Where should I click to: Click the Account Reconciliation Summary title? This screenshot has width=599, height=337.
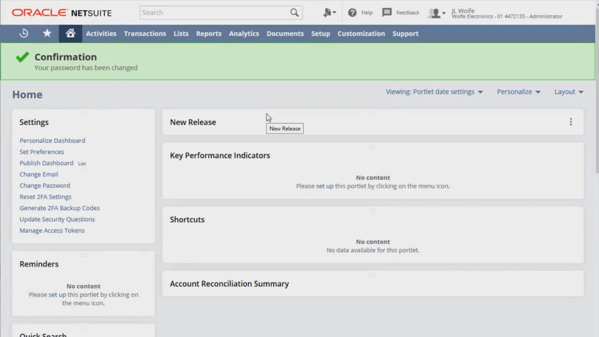(x=229, y=284)
